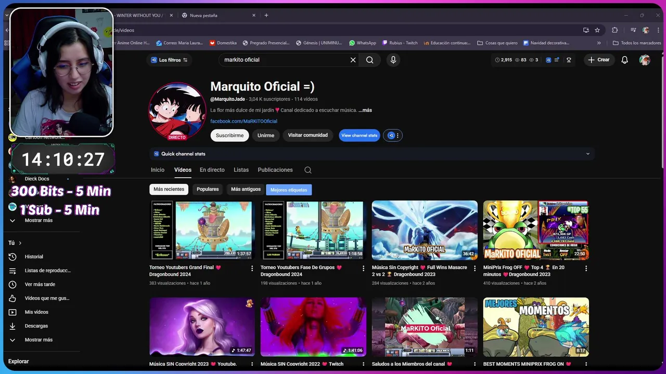The image size is (666, 374).
Task: Expand the Tú section chevron
Action: (x=20, y=243)
